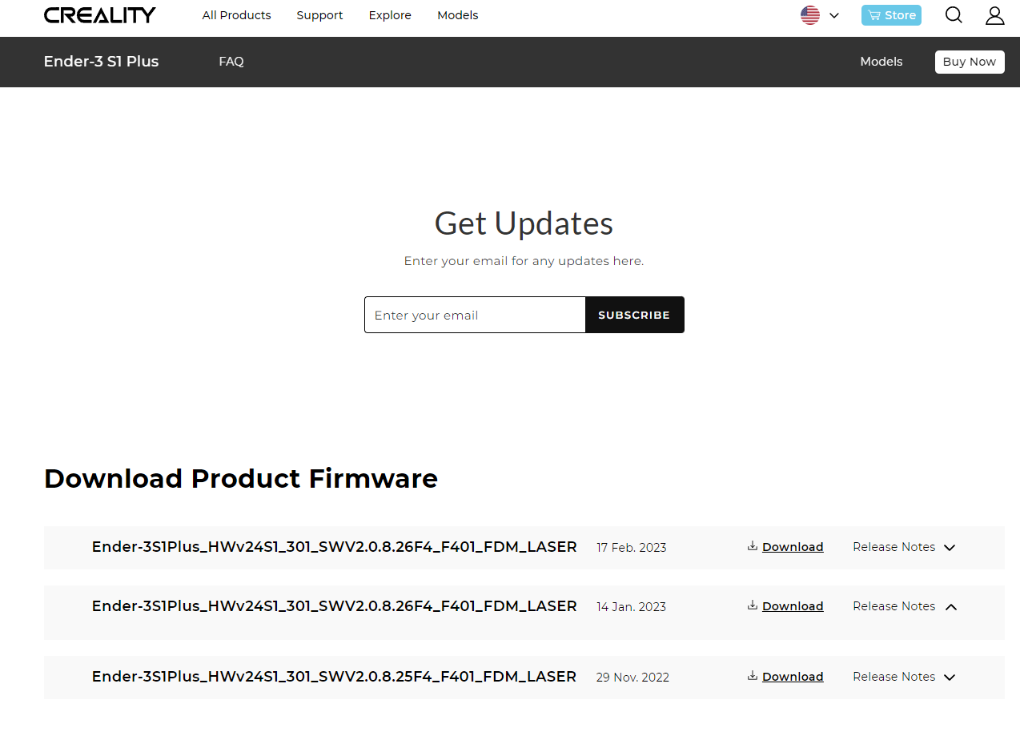Screen dimensions: 1020x732
Task: Open the Explore menu
Action: (390, 15)
